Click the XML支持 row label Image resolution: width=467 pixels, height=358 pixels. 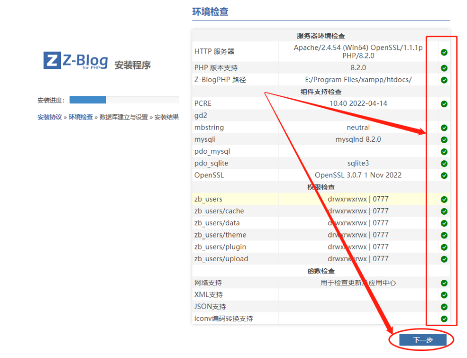click(209, 294)
